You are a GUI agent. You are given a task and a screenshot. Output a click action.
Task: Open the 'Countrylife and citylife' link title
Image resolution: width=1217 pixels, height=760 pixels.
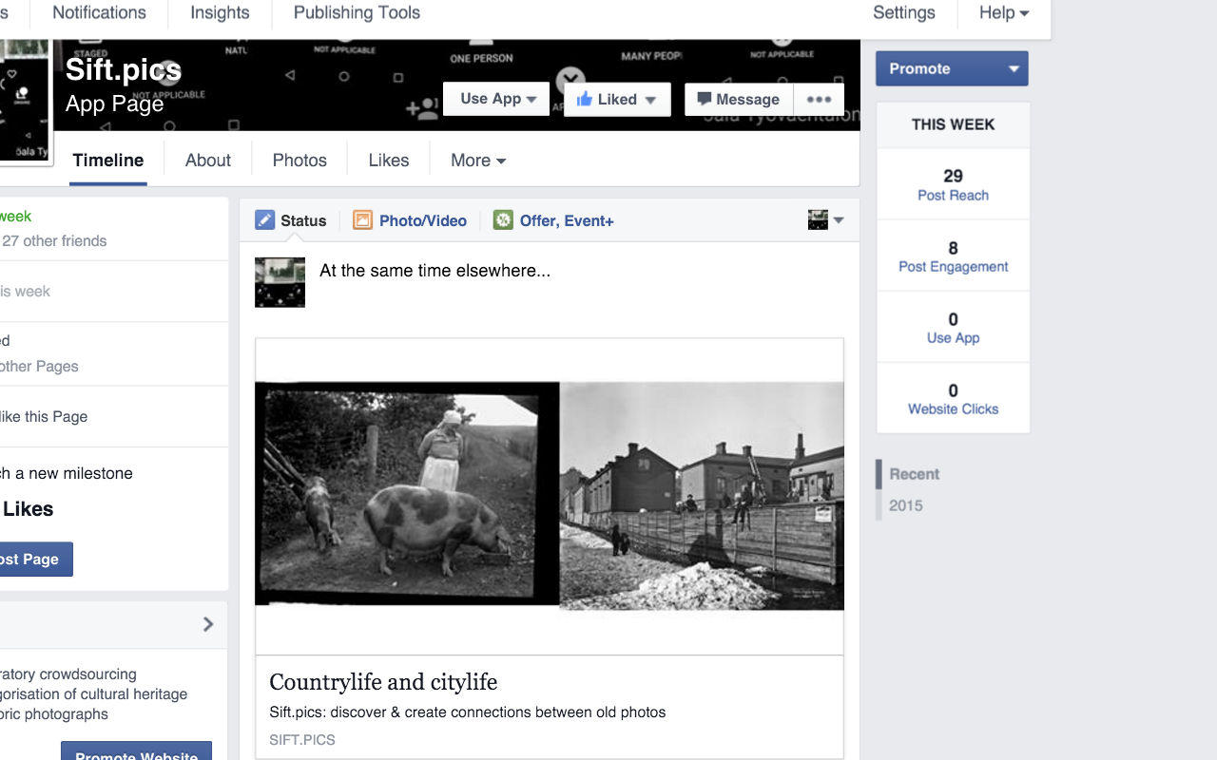tap(383, 682)
